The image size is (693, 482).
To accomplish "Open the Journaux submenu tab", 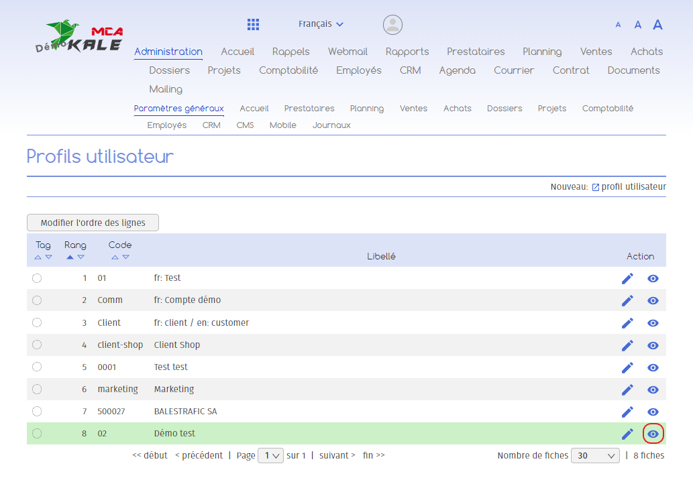I will click(331, 125).
